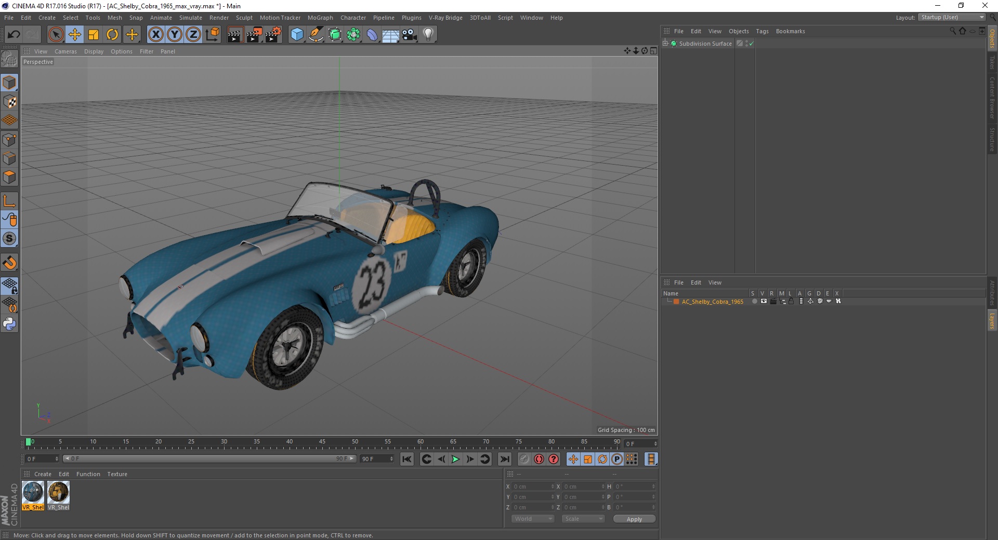The height and width of the screenshot is (540, 998).
Task: Go to the previous frame
Action: (441, 459)
